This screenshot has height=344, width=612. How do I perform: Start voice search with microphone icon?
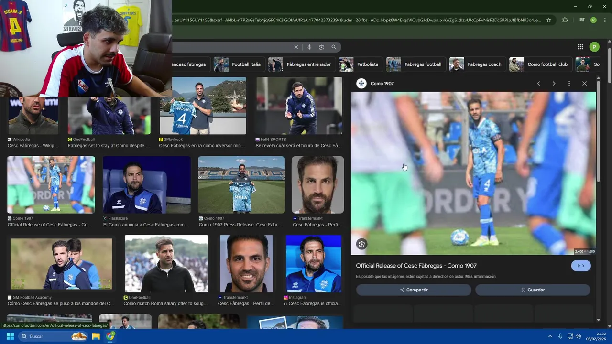coord(309,47)
